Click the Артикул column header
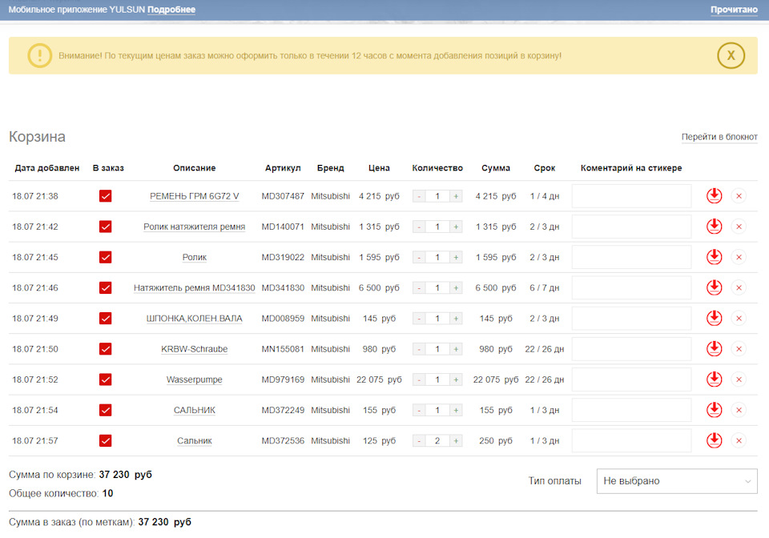 pyautogui.click(x=283, y=168)
